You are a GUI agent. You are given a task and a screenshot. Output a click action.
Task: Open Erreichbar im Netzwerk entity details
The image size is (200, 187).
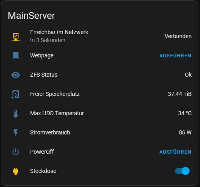59,32
